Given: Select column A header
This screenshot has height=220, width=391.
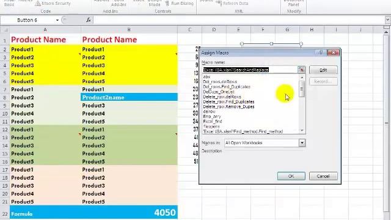Looking at the screenshot, I should tap(45, 30).
